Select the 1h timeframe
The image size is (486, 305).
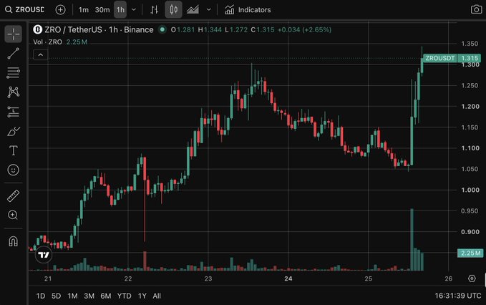[x=120, y=9]
